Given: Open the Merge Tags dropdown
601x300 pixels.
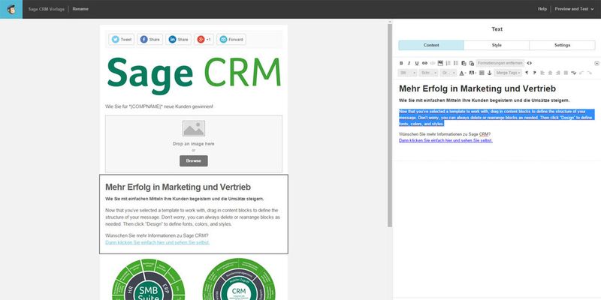Looking at the screenshot, I should click(x=508, y=73).
